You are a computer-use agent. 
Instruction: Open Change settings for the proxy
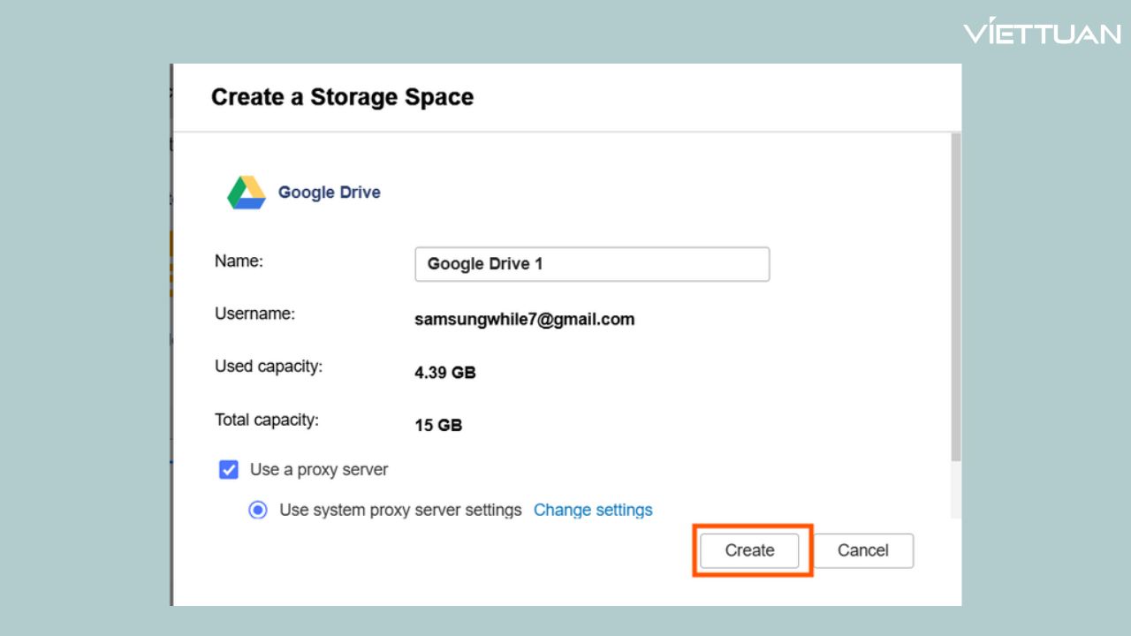[593, 510]
